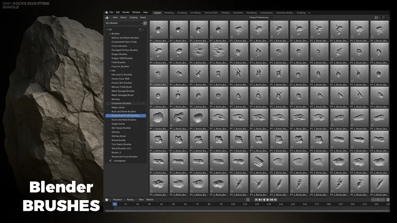Jump to the first frame endpoint
Image resolution: width=397 pixels, height=223 pixels.
click(256, 200)
